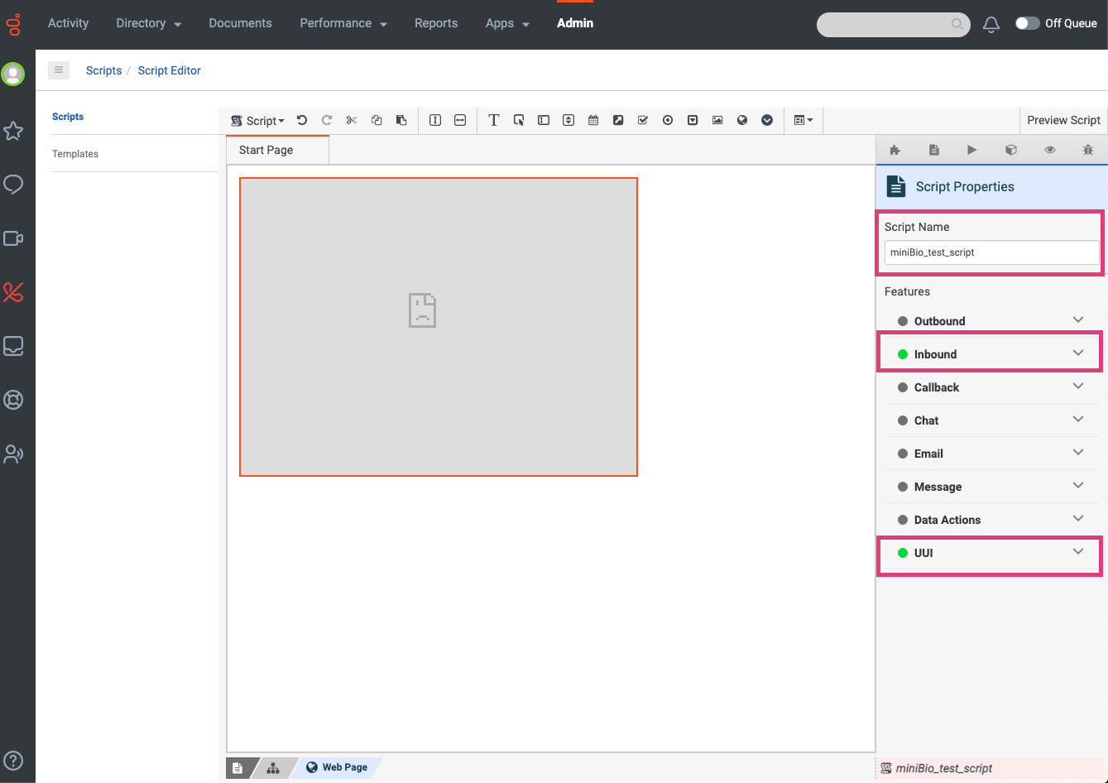Screen dimensions: 1108x783
Task: Insert a radio button component
Action: (668, 120)
